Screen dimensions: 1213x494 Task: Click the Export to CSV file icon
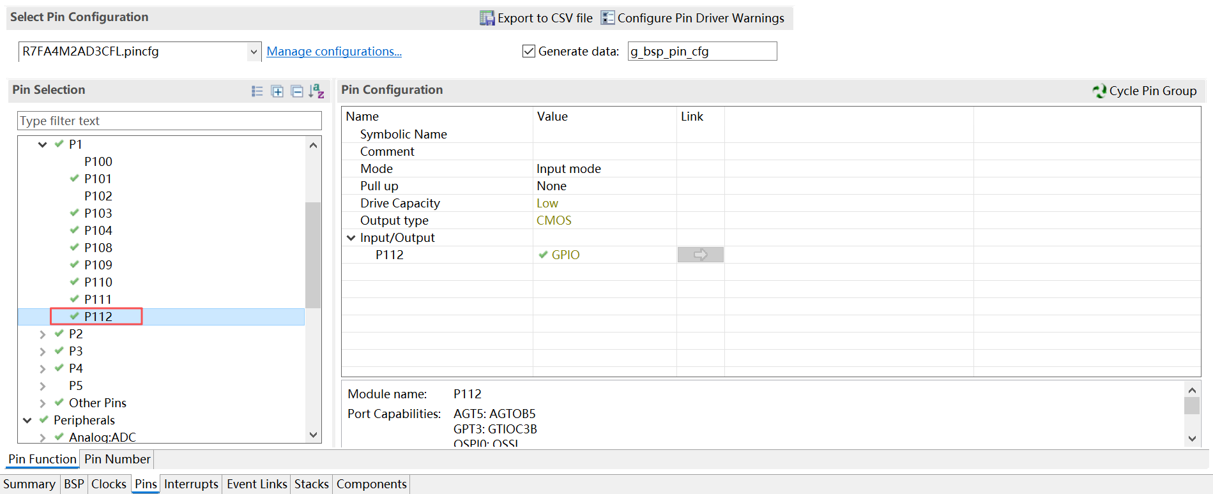pos(487,18)
